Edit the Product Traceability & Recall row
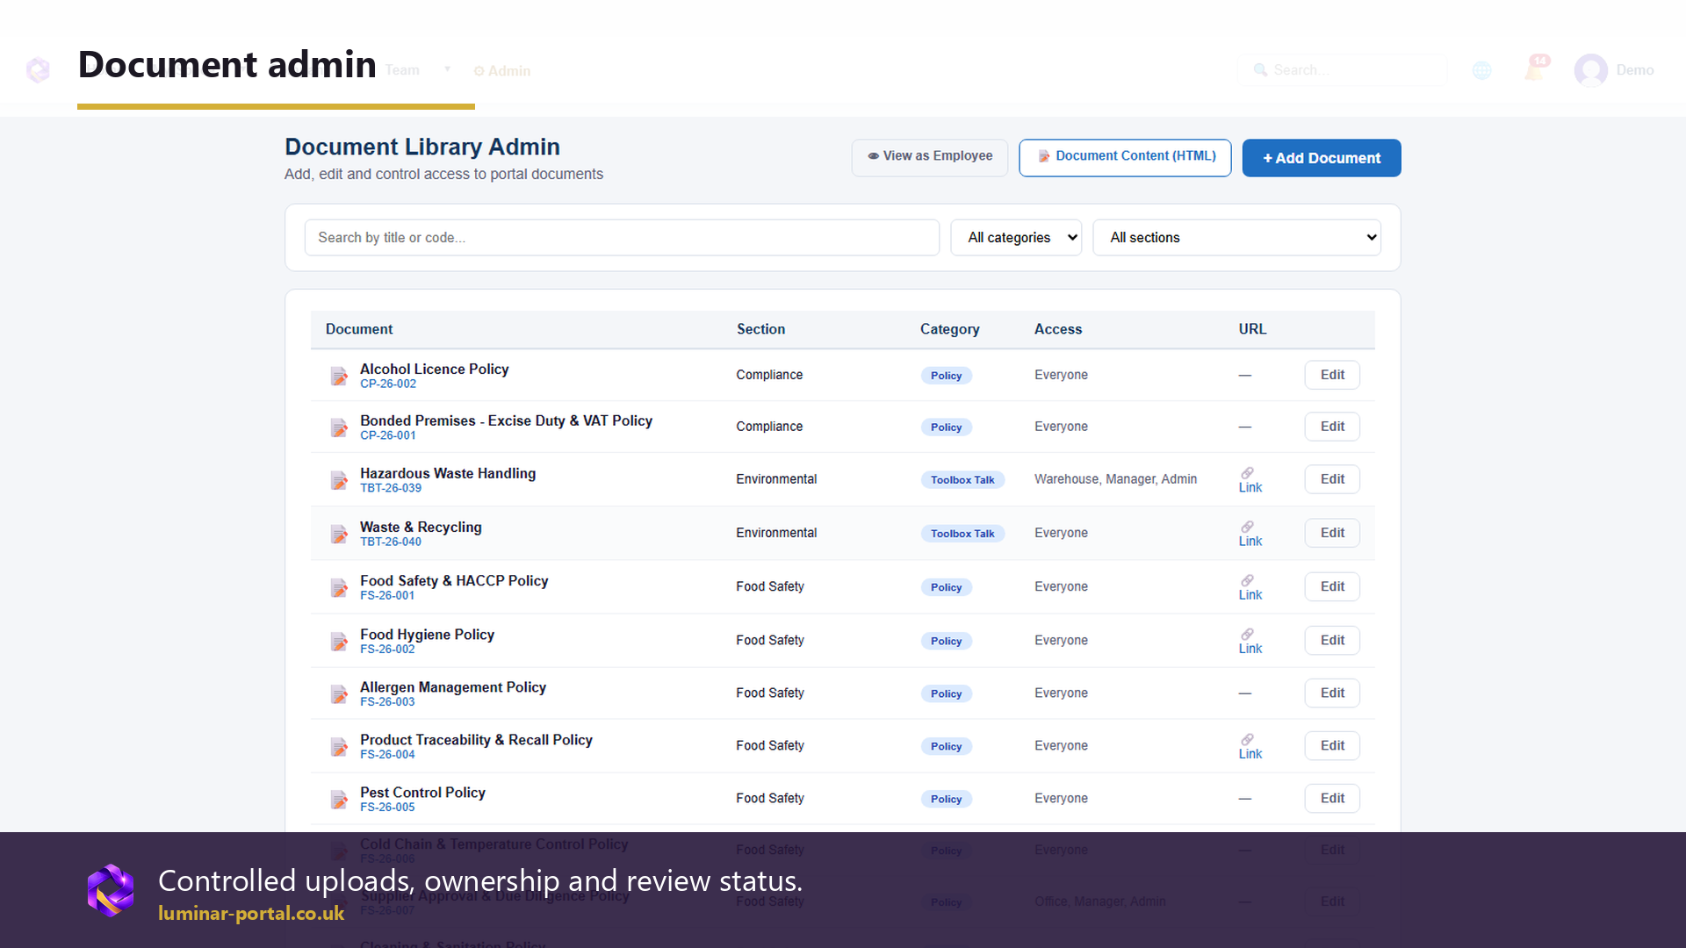The image size is (1686, 948). [1332, 746]
